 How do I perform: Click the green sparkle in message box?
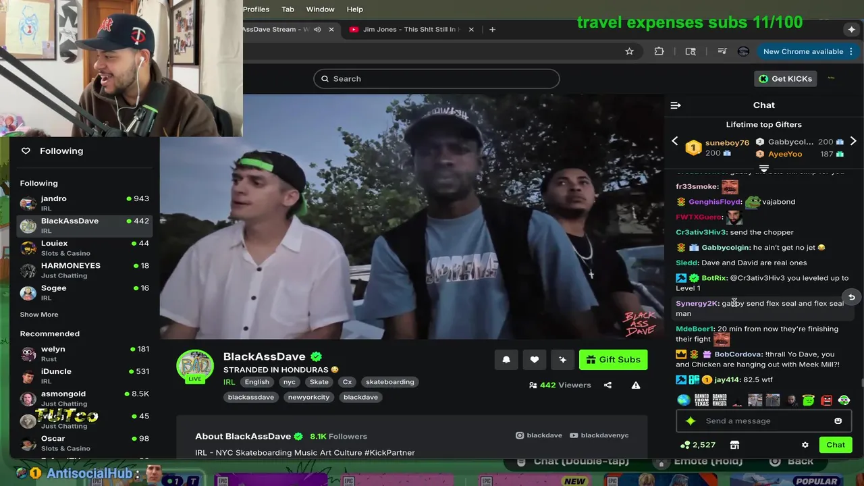tap(691, 421)
